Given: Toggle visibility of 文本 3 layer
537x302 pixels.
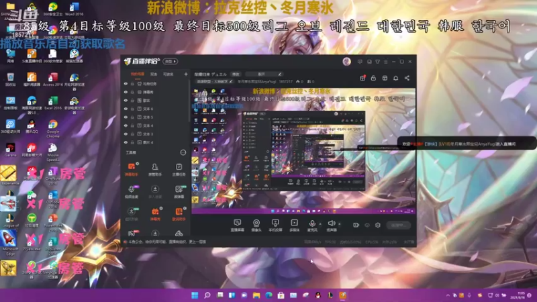Looking at the screenshot, I should [x=126, y=134].
